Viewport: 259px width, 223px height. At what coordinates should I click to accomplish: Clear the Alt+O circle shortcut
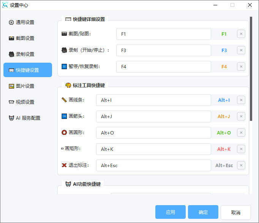(241, 133)
